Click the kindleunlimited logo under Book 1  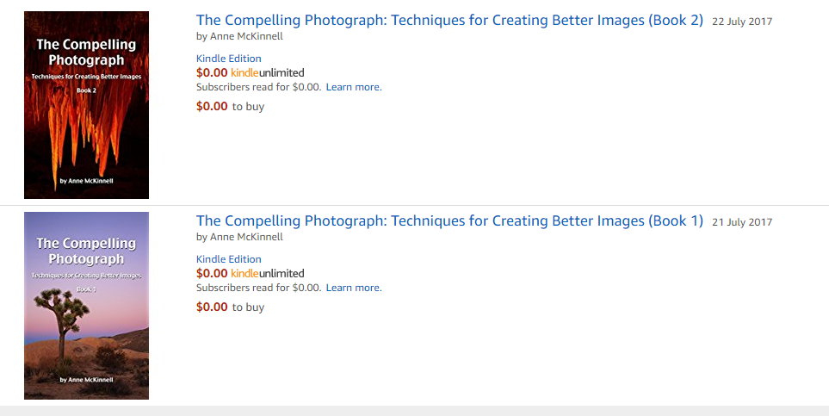click(268, 273)
